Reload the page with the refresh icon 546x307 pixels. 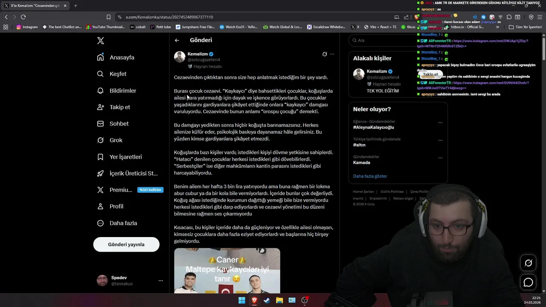[23, 17]
